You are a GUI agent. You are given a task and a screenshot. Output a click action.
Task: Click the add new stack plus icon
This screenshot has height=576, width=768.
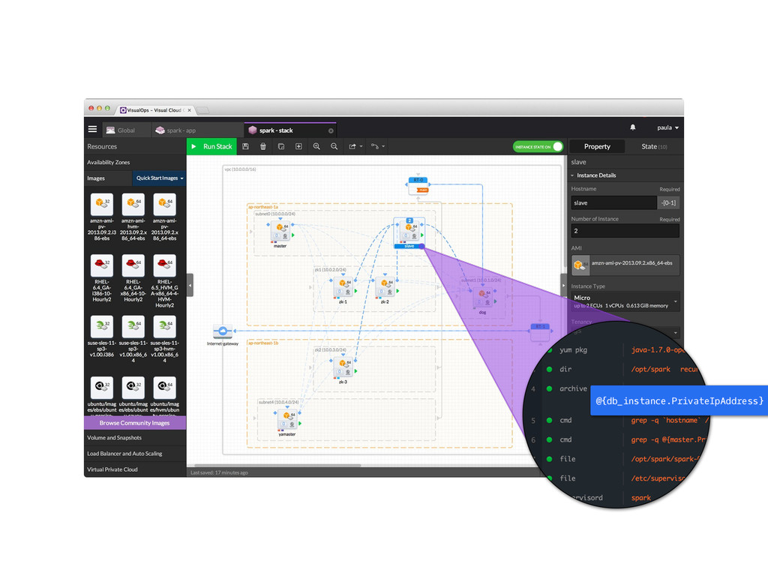[x=298, y=146]
